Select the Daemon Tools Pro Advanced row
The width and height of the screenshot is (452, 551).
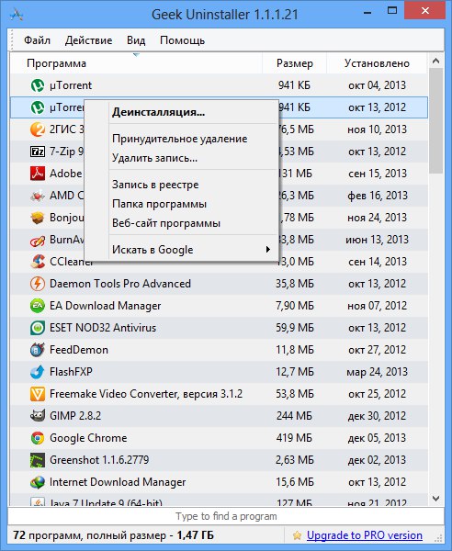coord(219,284)
